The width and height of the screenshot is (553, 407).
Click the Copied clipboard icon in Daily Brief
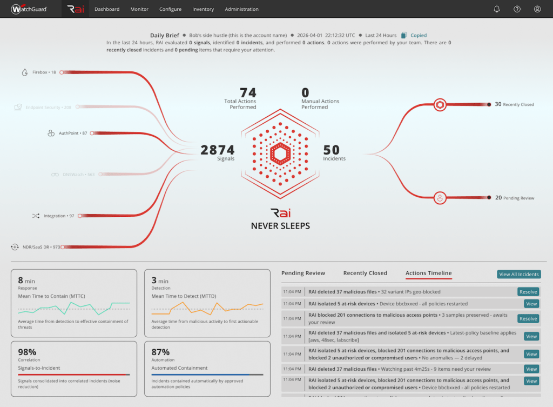404,35
